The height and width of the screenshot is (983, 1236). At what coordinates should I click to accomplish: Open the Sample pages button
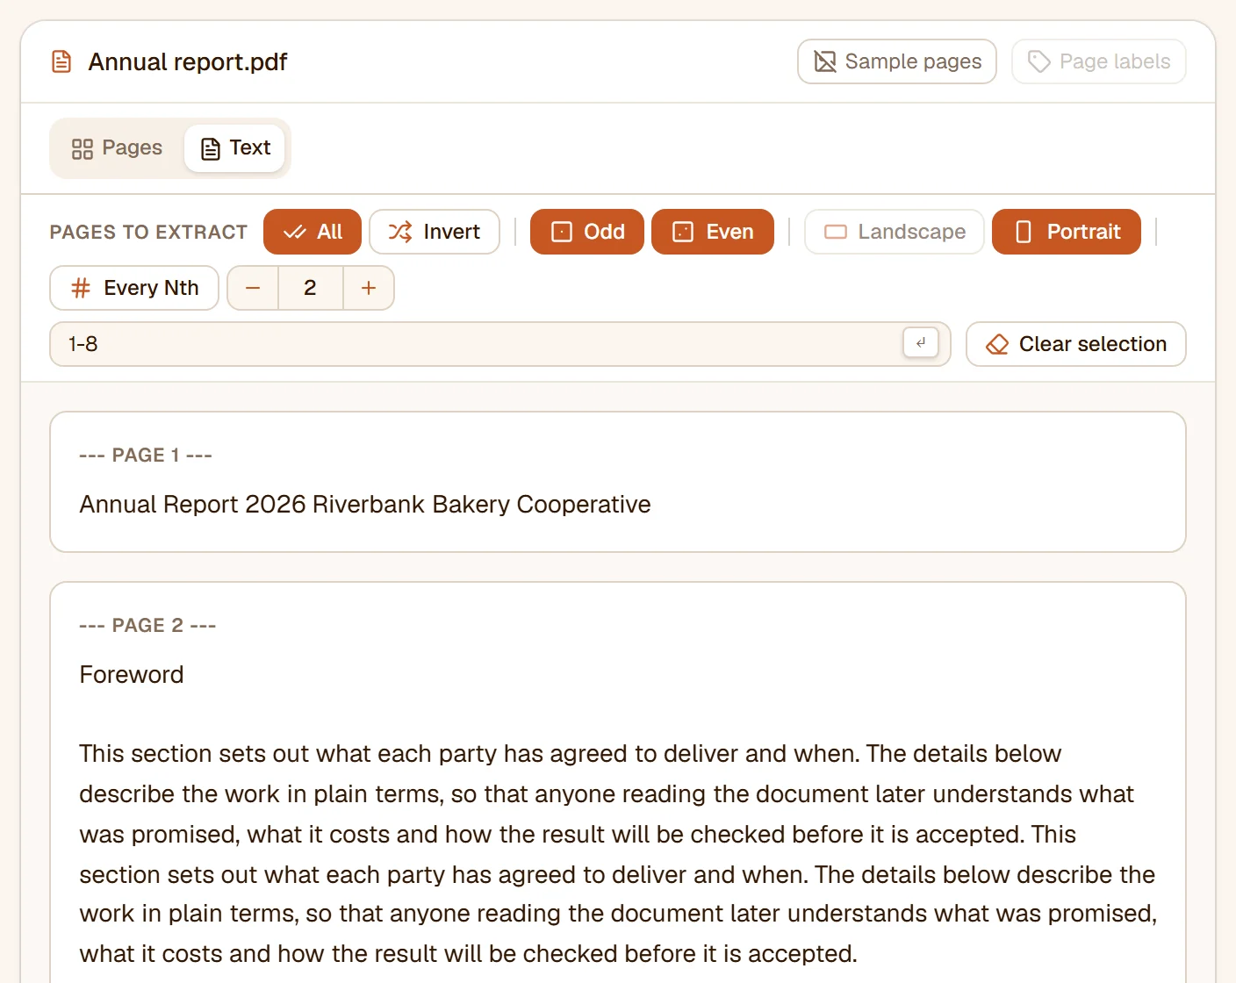point(896,61)
